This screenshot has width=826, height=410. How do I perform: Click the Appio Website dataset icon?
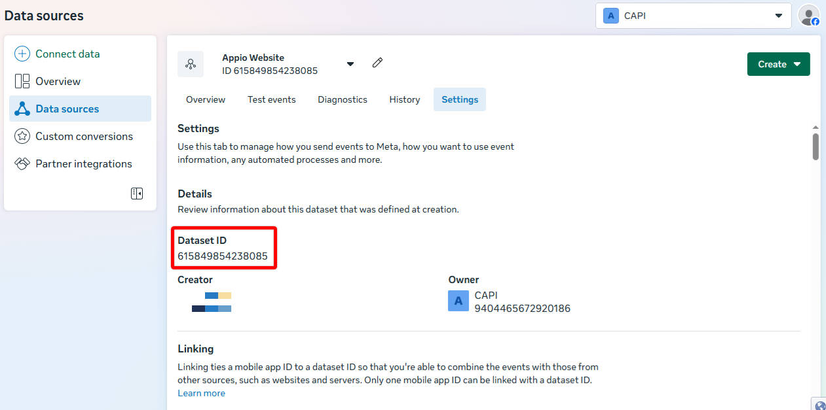191,64
